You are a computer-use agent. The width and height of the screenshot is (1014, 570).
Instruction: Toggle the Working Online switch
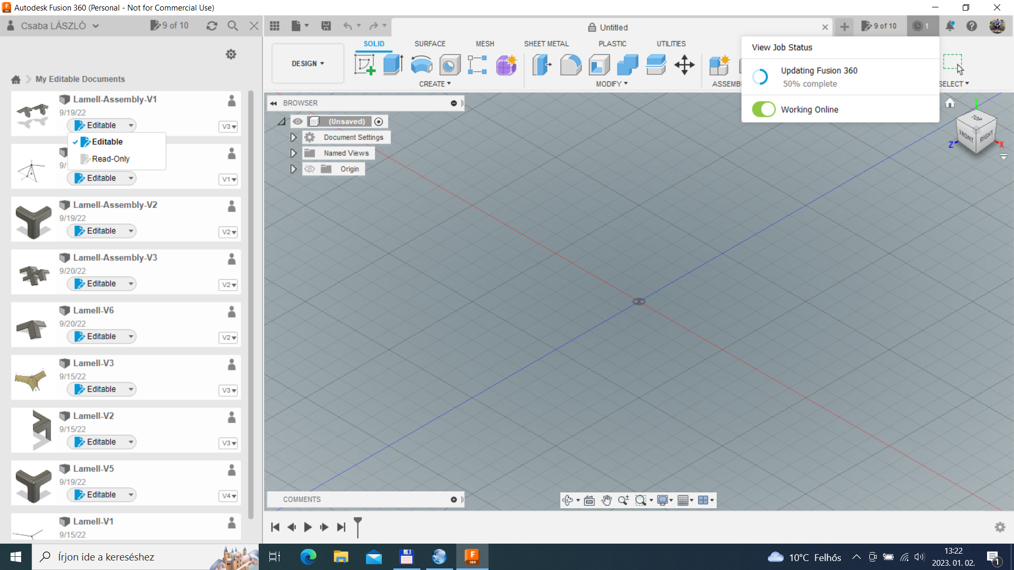pyautogui.click(x=764, y=109)
